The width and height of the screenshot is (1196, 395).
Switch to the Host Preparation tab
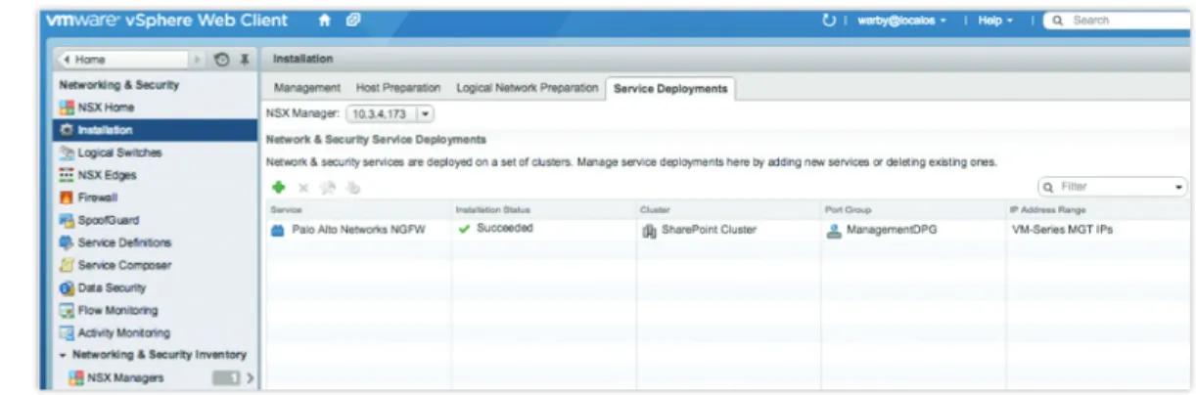398,88
